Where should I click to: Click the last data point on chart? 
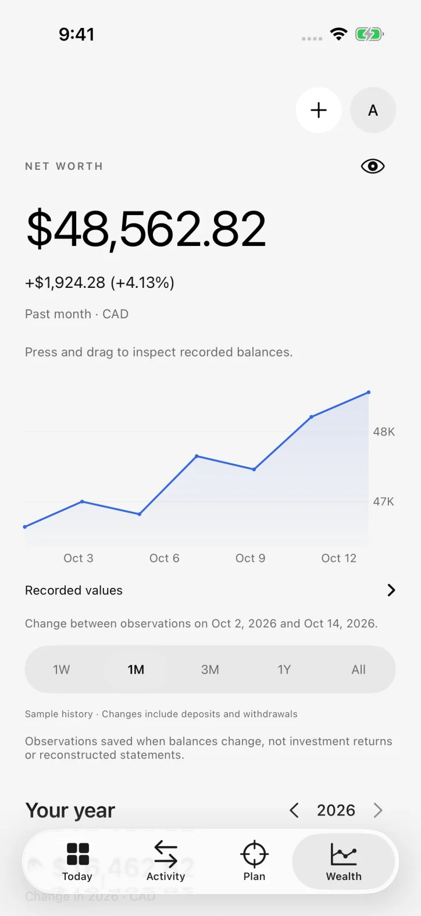[x=369, y=393]
